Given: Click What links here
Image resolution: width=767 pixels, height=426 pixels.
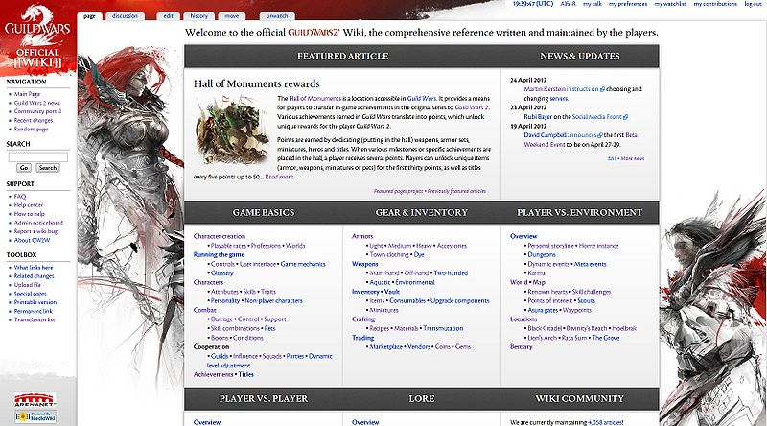Looking at the screenshot, I should [34, 268].
